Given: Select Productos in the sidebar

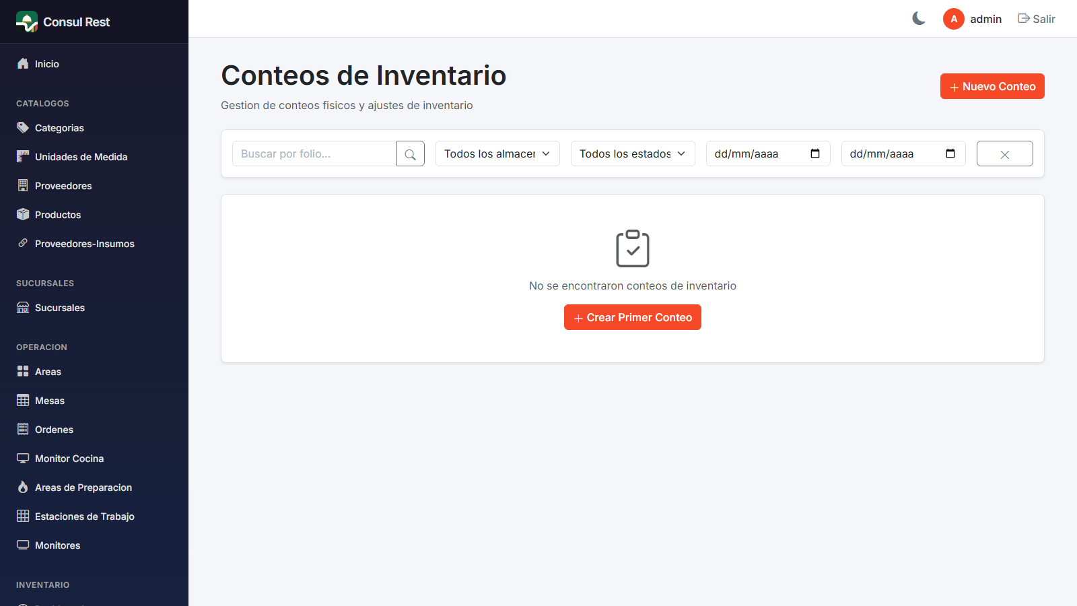Looking at the screenshot, I should coord(94,215).
